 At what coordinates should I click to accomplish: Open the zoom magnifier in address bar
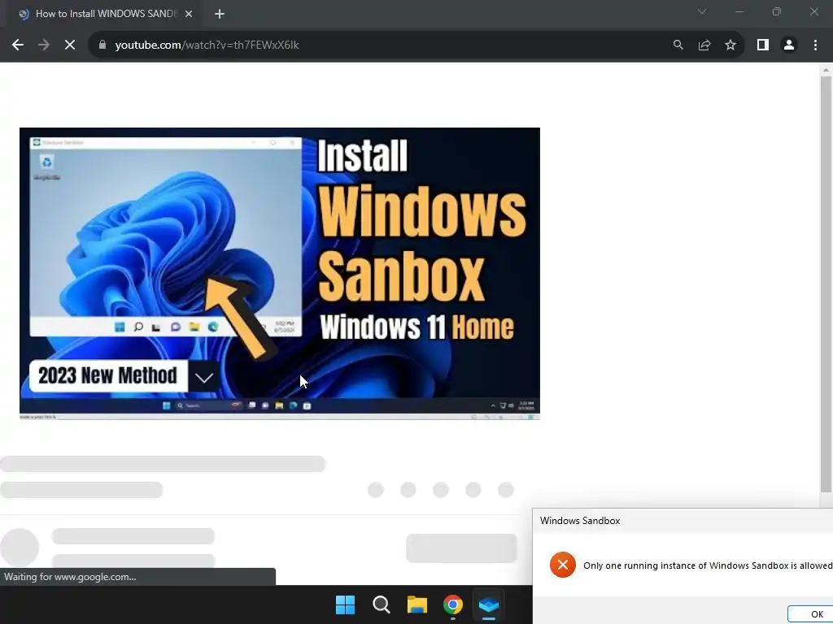click(x=678, y=45)
